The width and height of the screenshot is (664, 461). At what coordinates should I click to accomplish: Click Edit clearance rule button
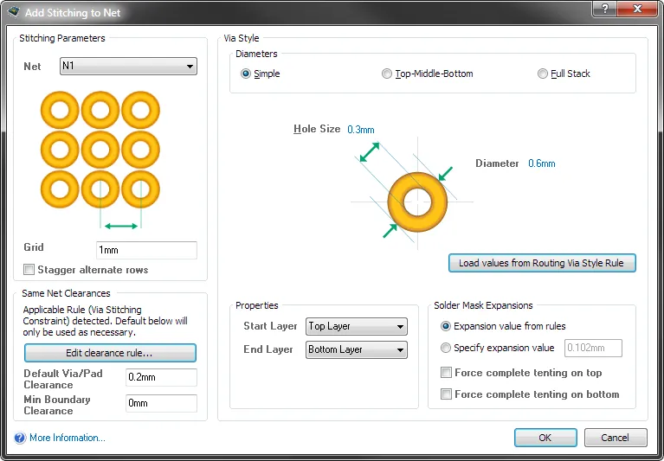(x=110, y=353)
